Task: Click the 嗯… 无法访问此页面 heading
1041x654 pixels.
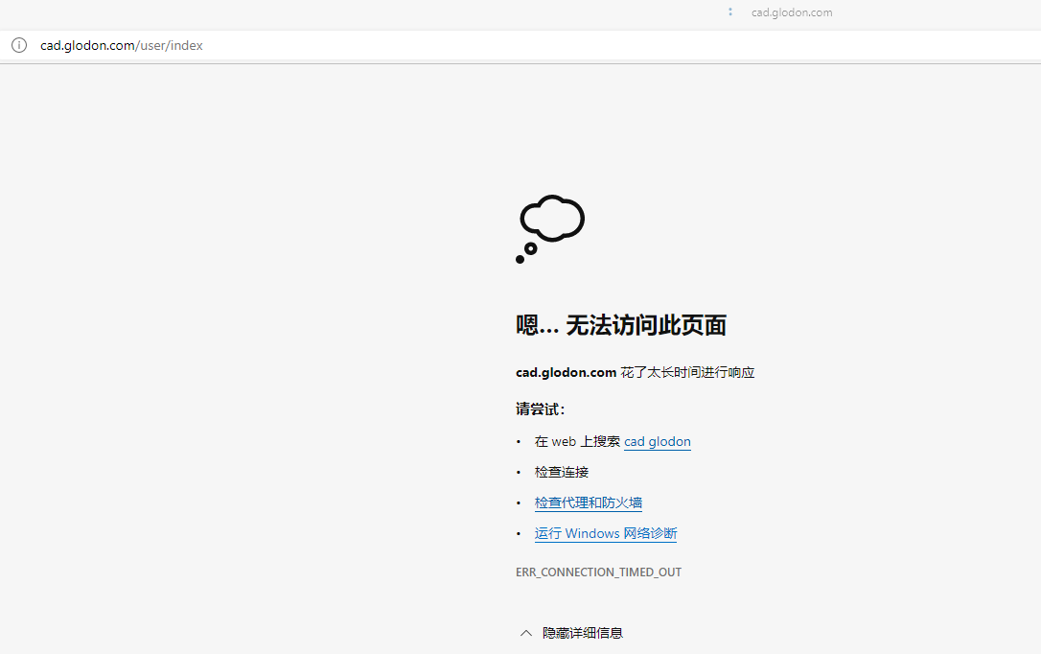Action: click(621, 325)
